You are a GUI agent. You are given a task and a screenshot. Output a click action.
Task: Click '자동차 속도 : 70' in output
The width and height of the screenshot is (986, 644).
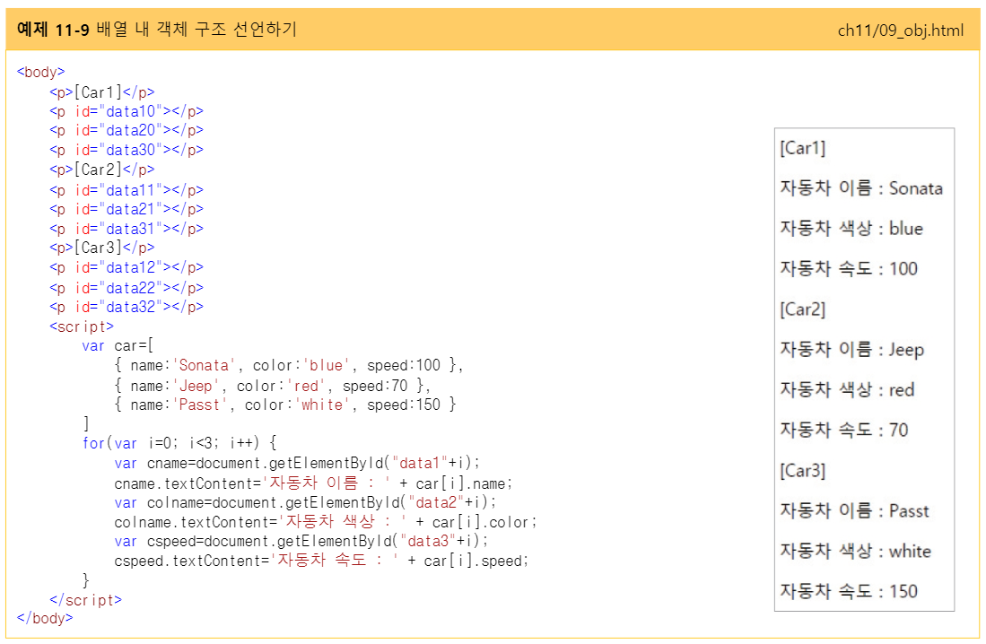click(844, 431)
